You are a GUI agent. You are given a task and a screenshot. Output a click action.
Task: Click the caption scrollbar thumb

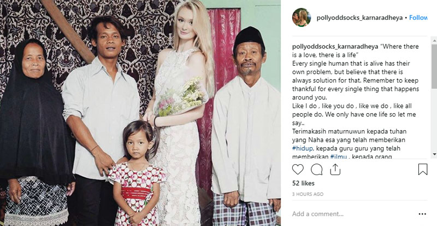point(434,66)
